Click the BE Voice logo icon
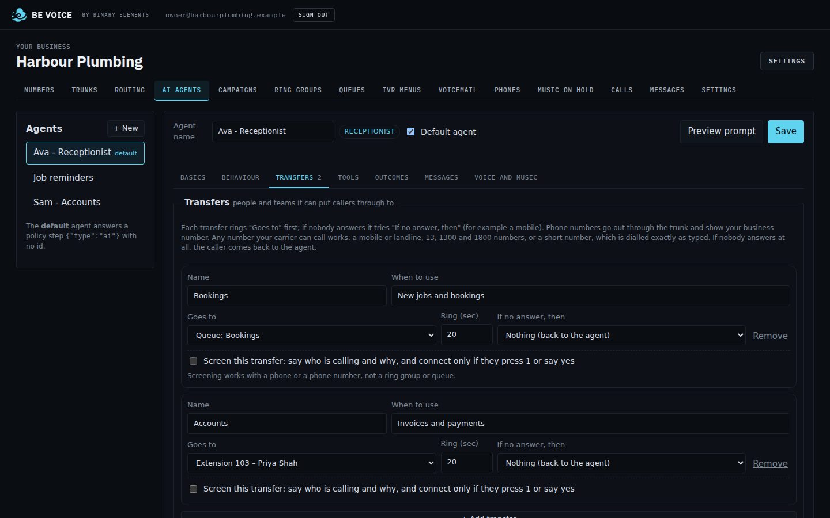 click(x=19, y=15)
